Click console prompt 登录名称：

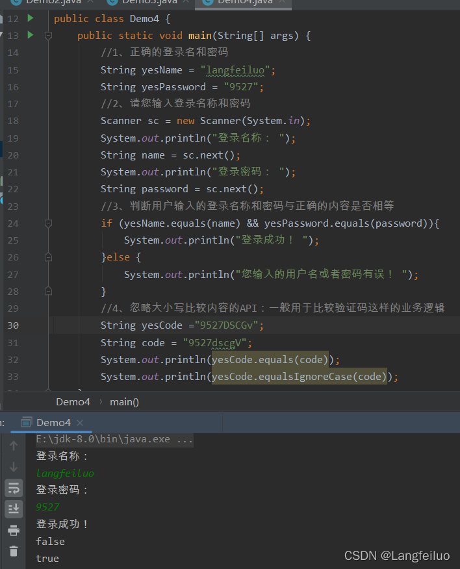point(62,456)
